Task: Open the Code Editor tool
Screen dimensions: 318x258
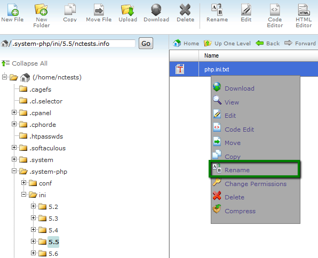Action: click(275, 16)
